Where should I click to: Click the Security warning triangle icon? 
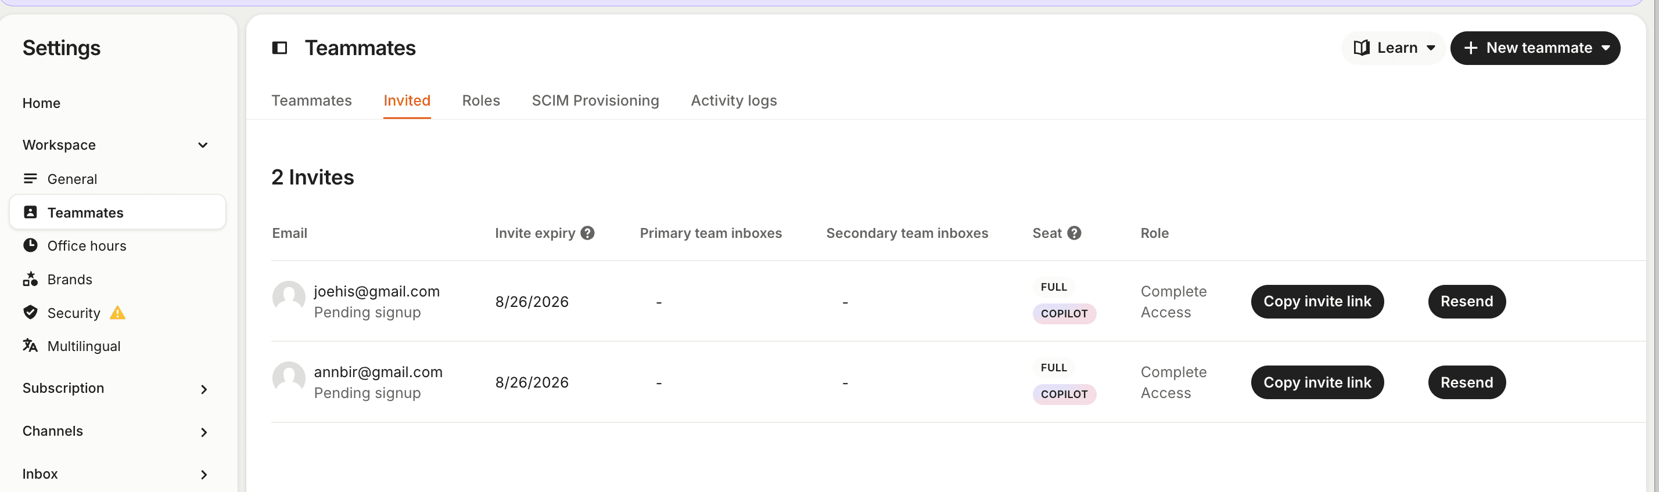coord(117,313)
